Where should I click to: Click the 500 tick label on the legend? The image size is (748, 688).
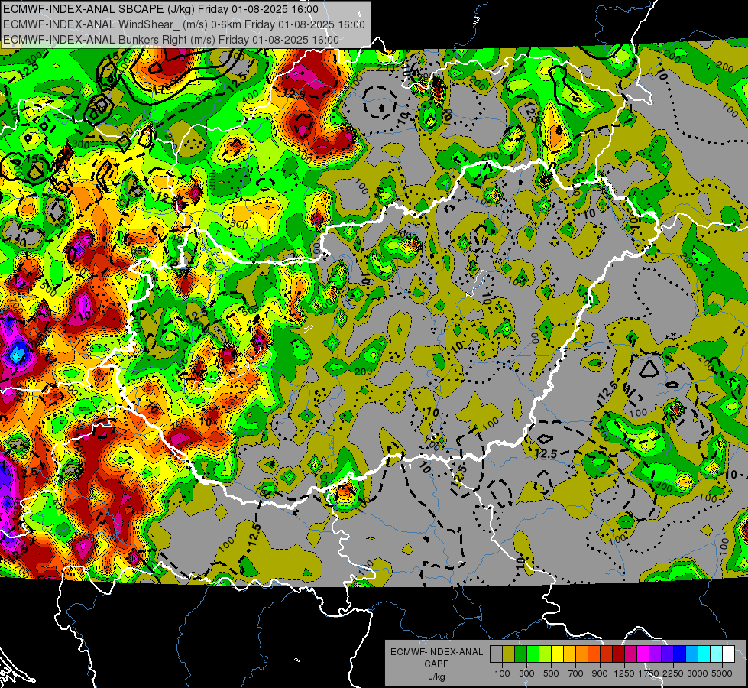click(x=551, y=673)
